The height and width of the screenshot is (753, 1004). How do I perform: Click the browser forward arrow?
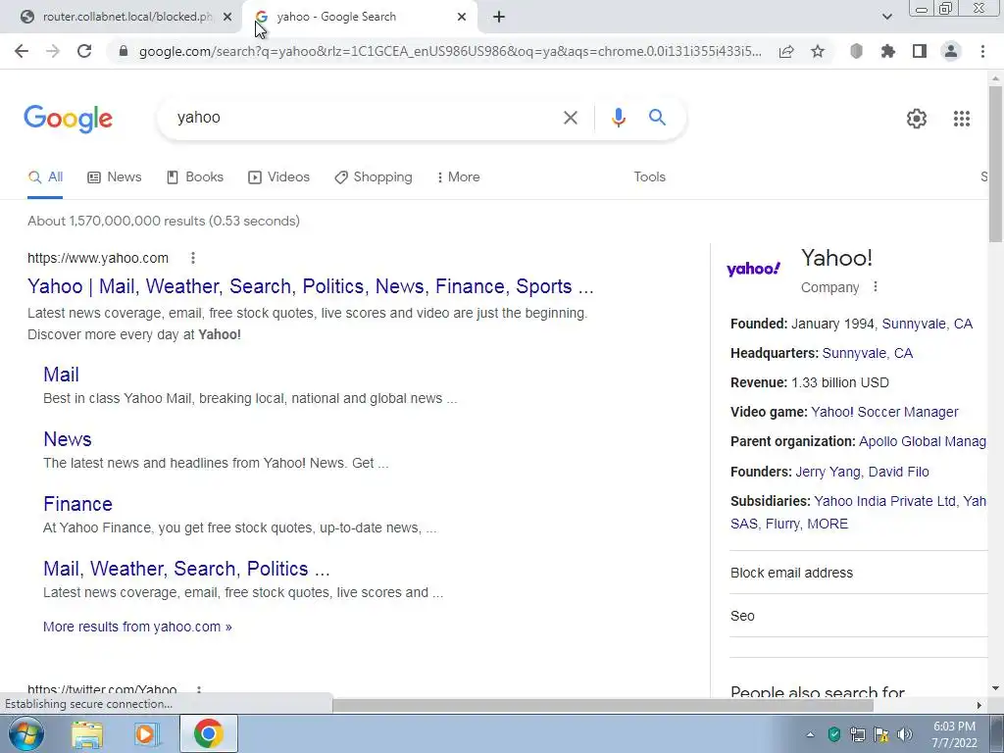(53, 51)
